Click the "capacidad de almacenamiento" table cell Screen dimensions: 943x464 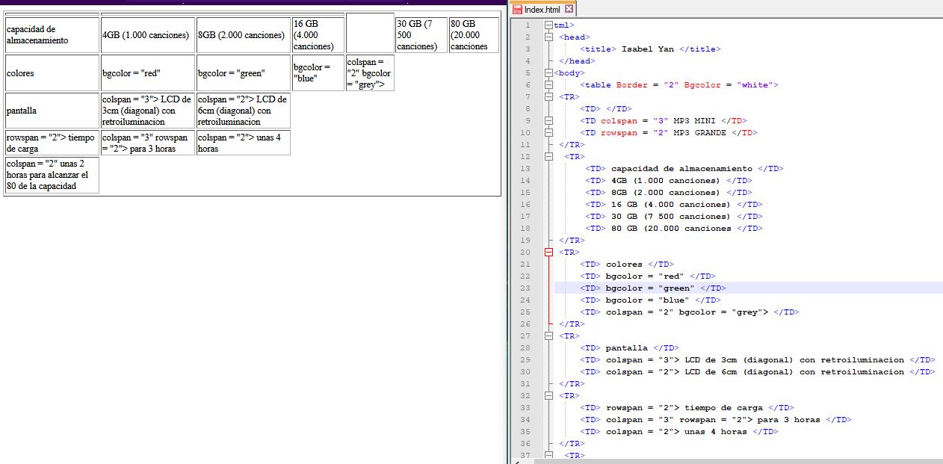click(x=52, y=35)
